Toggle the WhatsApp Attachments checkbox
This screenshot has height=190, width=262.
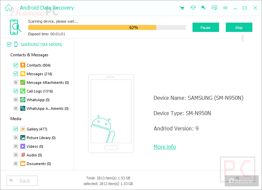click(x=16, y=108)
